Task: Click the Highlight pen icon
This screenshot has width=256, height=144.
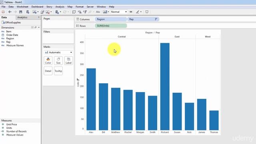Action: [x=138, y=12]
